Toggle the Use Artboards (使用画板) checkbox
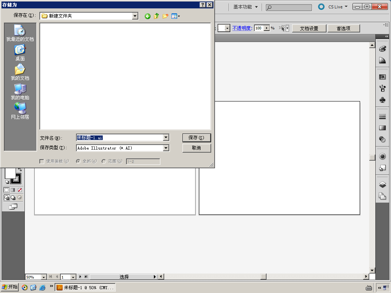The image size is (391, 293). pos(42,161)
